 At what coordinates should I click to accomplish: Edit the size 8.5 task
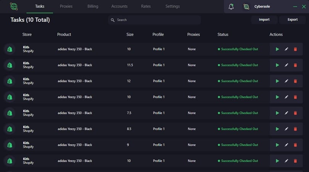(x=286, y=129)
